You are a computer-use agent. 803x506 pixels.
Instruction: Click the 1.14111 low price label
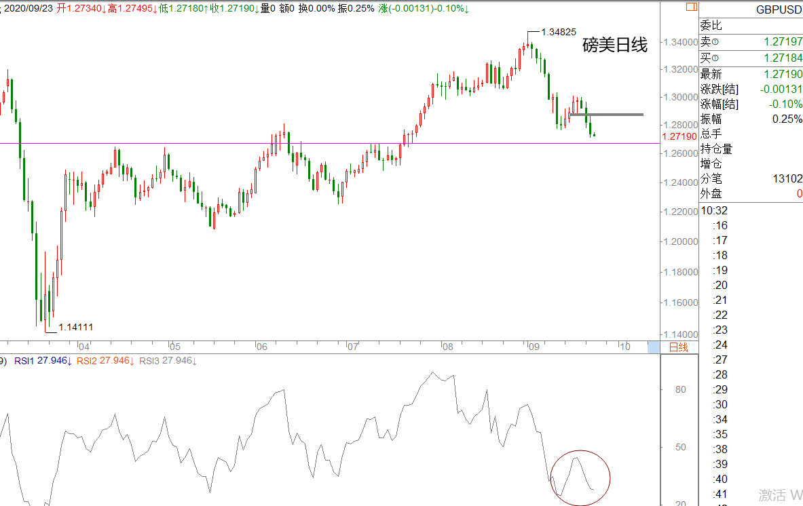(x=76, y=327)
